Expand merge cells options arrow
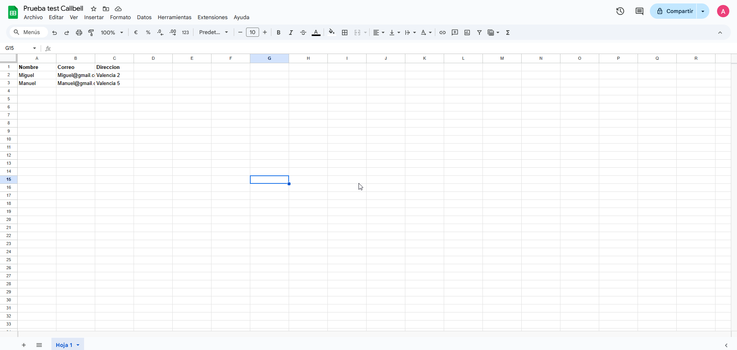This screenshot has height=350, width=737. [365, 33]
